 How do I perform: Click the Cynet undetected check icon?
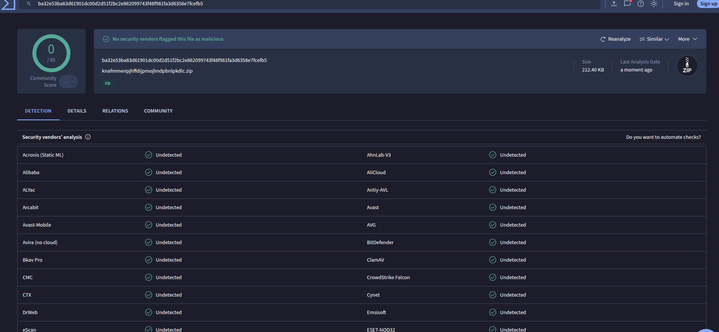tap(493, 295)
